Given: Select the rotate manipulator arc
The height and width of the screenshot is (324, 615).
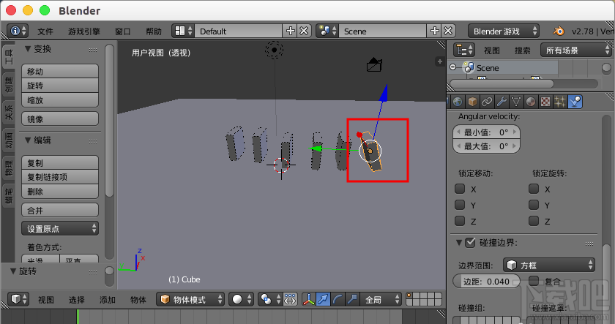Looking at the screenshot, I should pos(338,300).
